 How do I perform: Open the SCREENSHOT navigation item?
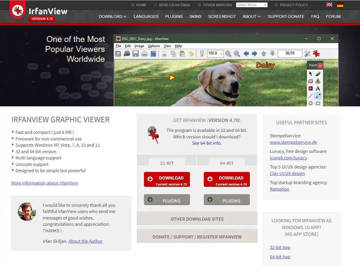pos(222,16)
